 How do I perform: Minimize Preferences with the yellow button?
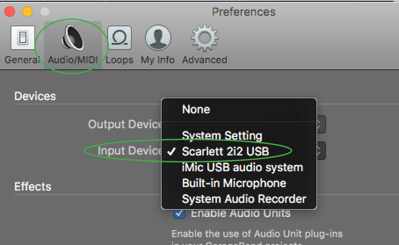[27, 11]
